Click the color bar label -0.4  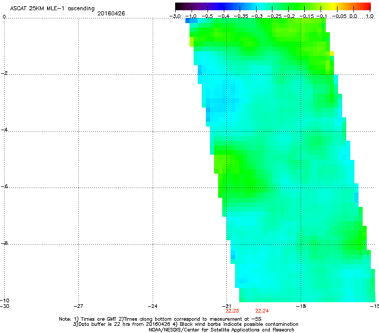click(x=224, y=16)
